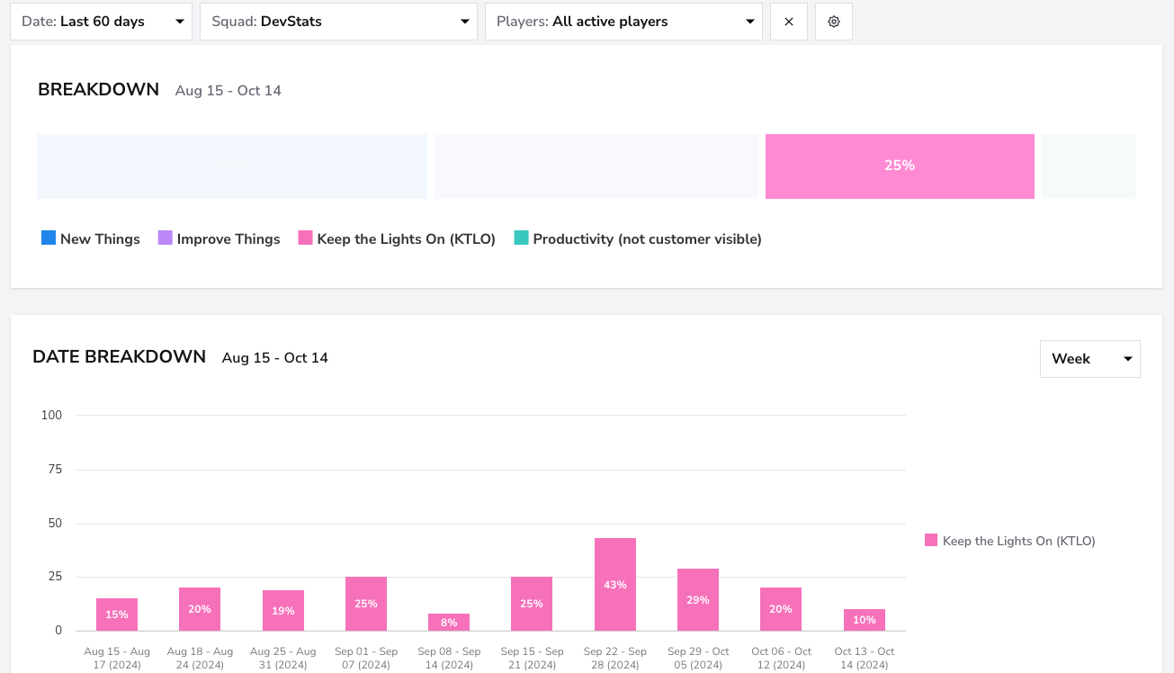
Task: Click the faded New Things breakdown segment
Action: click(232, 166)
